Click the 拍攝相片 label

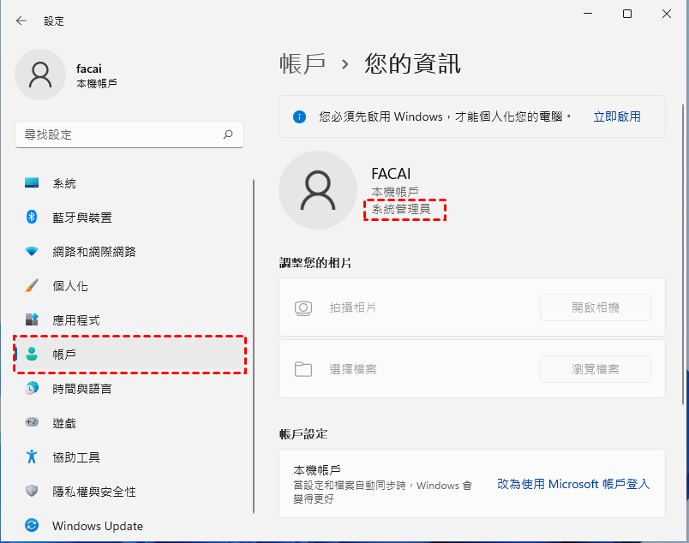353,307
